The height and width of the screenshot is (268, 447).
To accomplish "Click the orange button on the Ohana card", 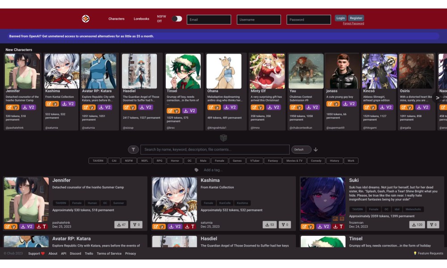I will [x=214, y=107].
